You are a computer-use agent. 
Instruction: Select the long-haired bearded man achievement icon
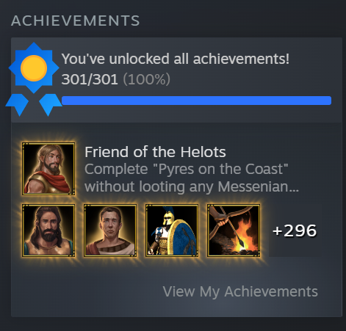click(48, 230)
